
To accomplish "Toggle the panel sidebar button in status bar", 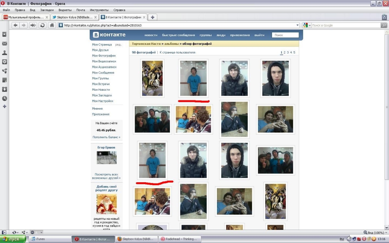I will click(x=5, y=232).
